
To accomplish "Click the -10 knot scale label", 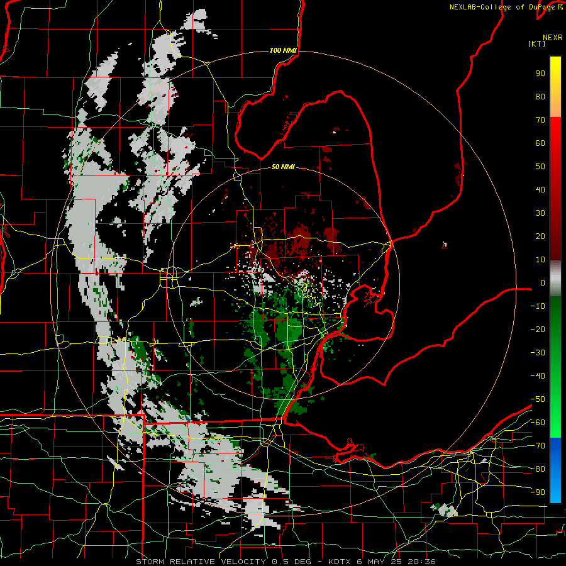I will click(x=538, y=306).
